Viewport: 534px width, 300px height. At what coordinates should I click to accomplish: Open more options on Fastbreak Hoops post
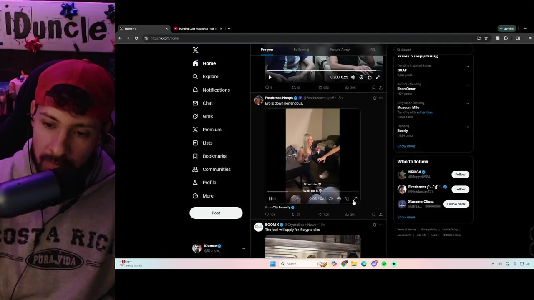tap(380, 98)
